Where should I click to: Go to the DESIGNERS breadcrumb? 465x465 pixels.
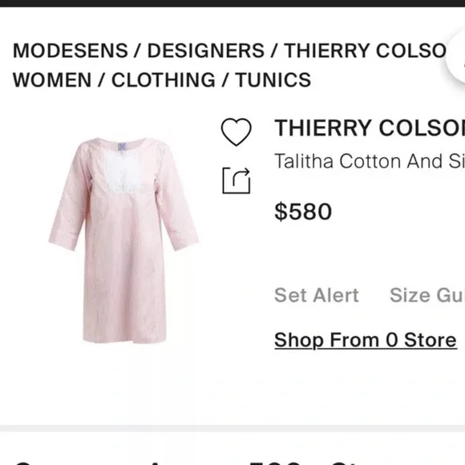coord(206,51)
